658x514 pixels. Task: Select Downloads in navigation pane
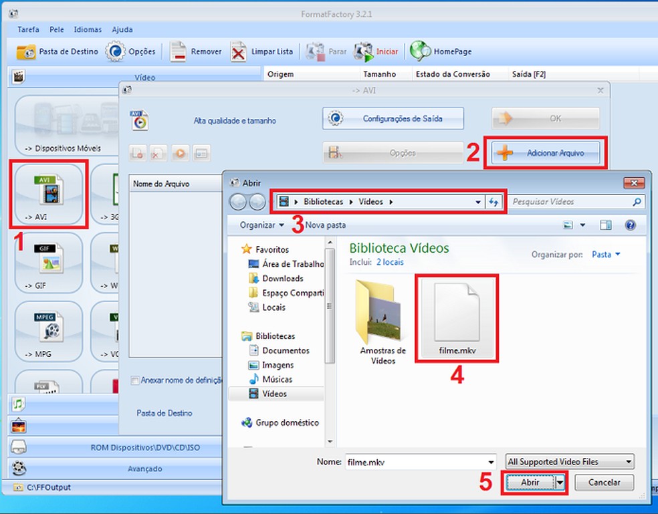tap(276, 278)
